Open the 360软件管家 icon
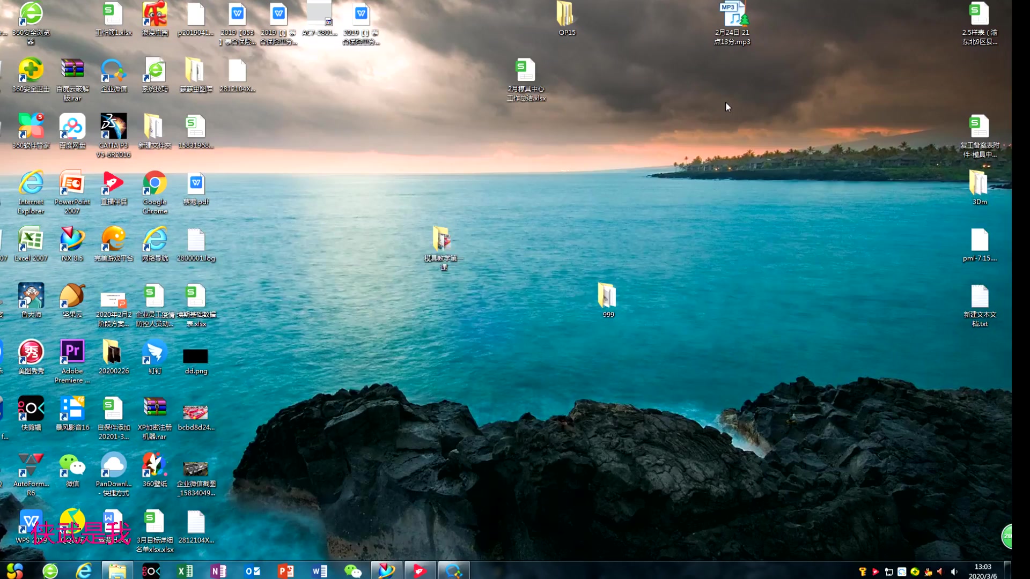This screenshot has height=579, width=1030. 31,131
